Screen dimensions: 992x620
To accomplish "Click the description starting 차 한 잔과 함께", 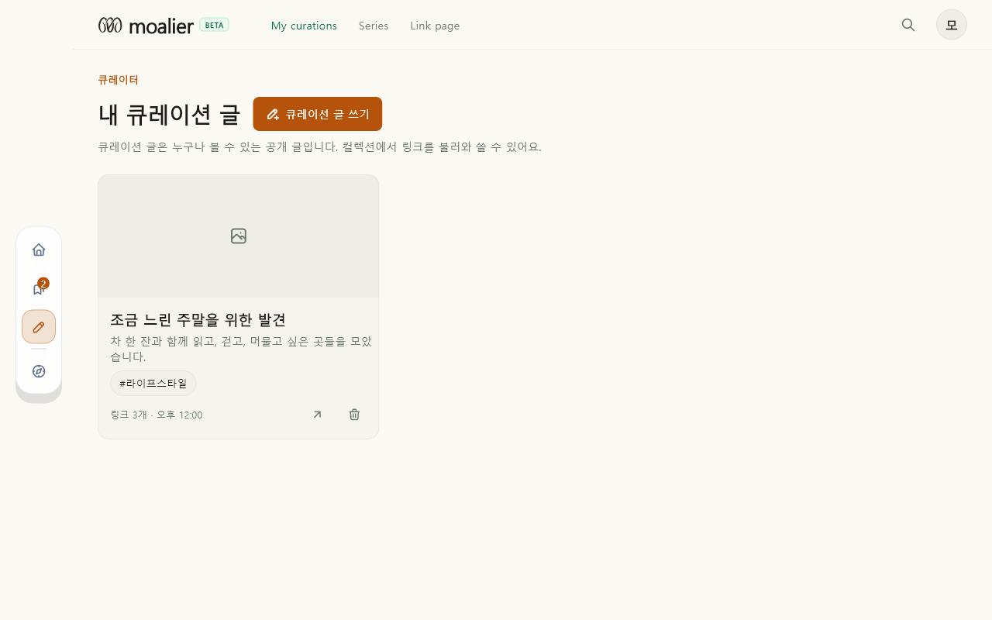I will [x=241, y=349].
